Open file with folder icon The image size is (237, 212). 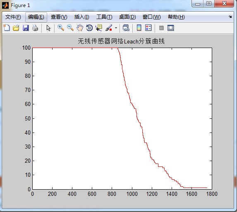(x=16, y=28)
